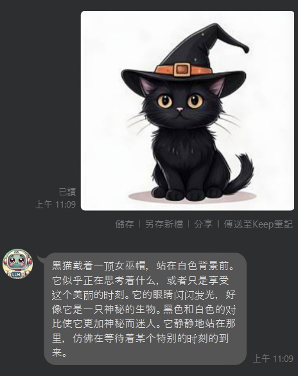Click the first line starting with 黑猫戴着
The width and height of the screenshot is (298, 376).
pos(143,266)
